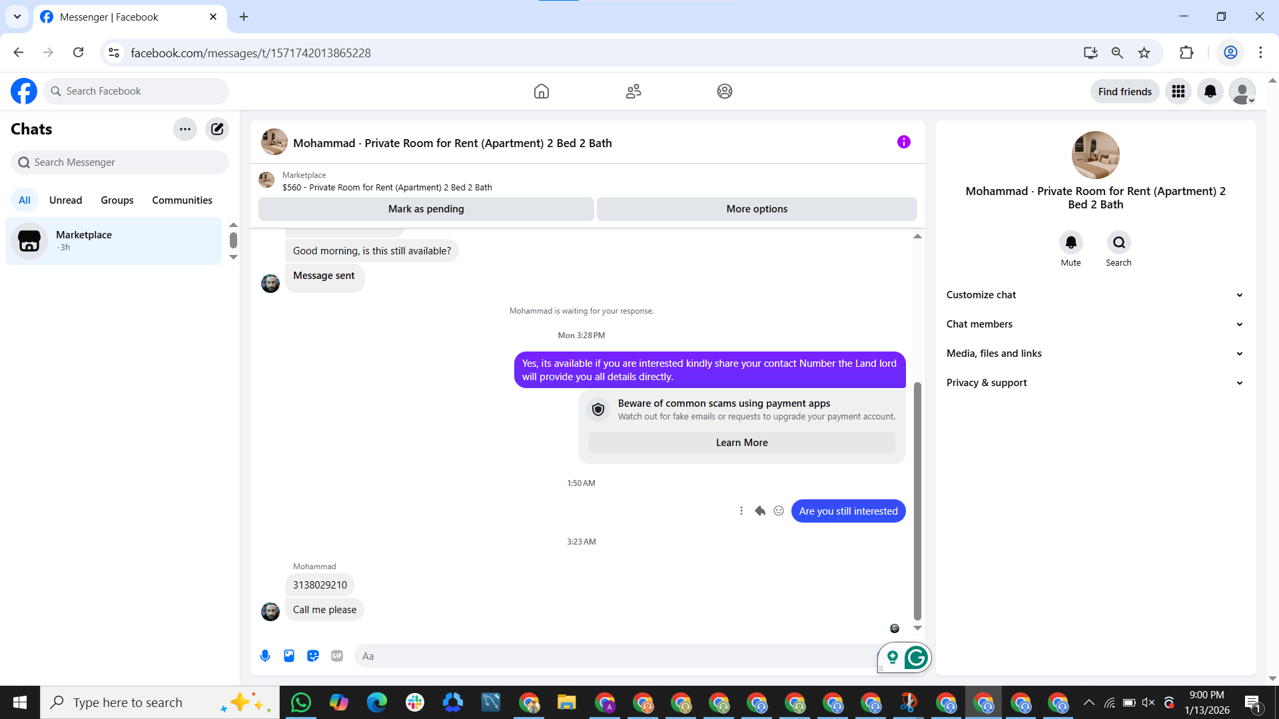Viewport: 1279px width, 719px height.
Task: Switch to Communities tab
Action: pyautogui.click(x=182, y=200)
